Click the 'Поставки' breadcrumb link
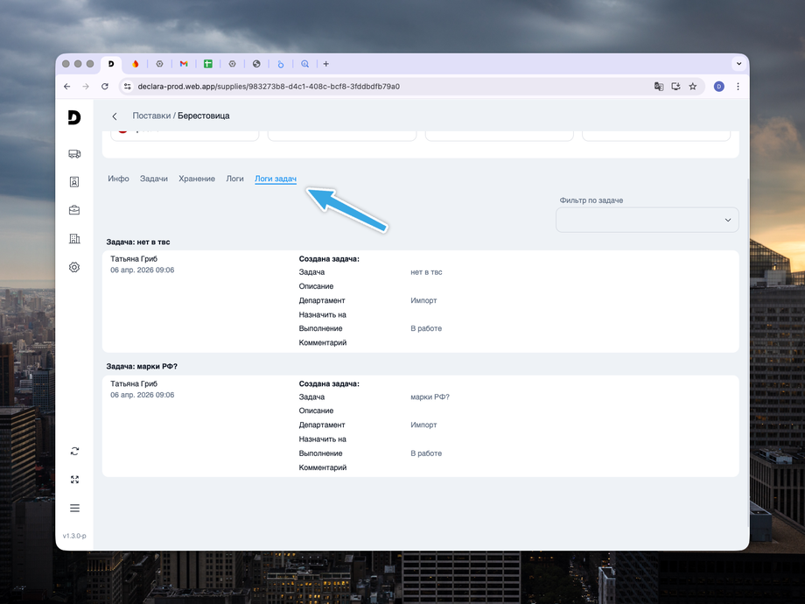Image resolution: width=805 pixels, height=604 pixels. [x=150, y=116]
